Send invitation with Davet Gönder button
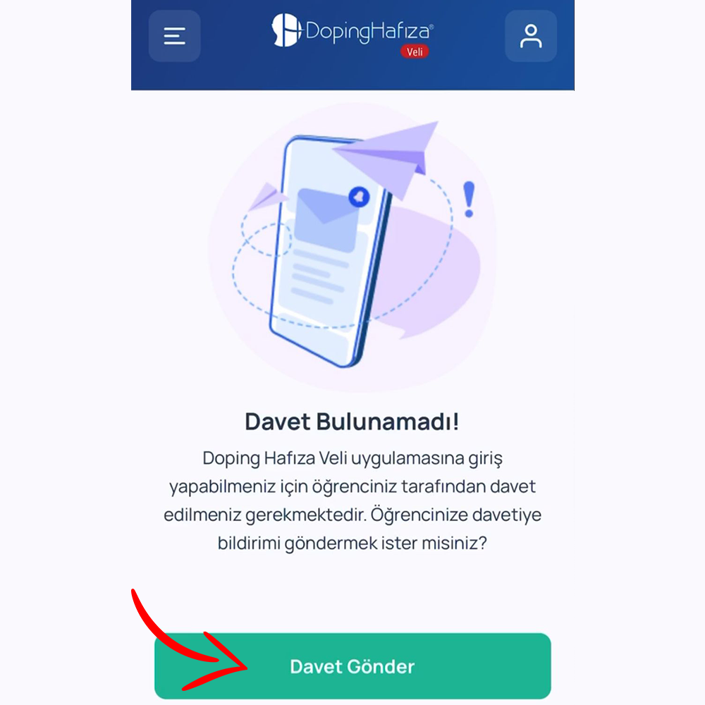The height and width of the screenshot is (705, 705). pyautogui.click(x=352, y=666)
